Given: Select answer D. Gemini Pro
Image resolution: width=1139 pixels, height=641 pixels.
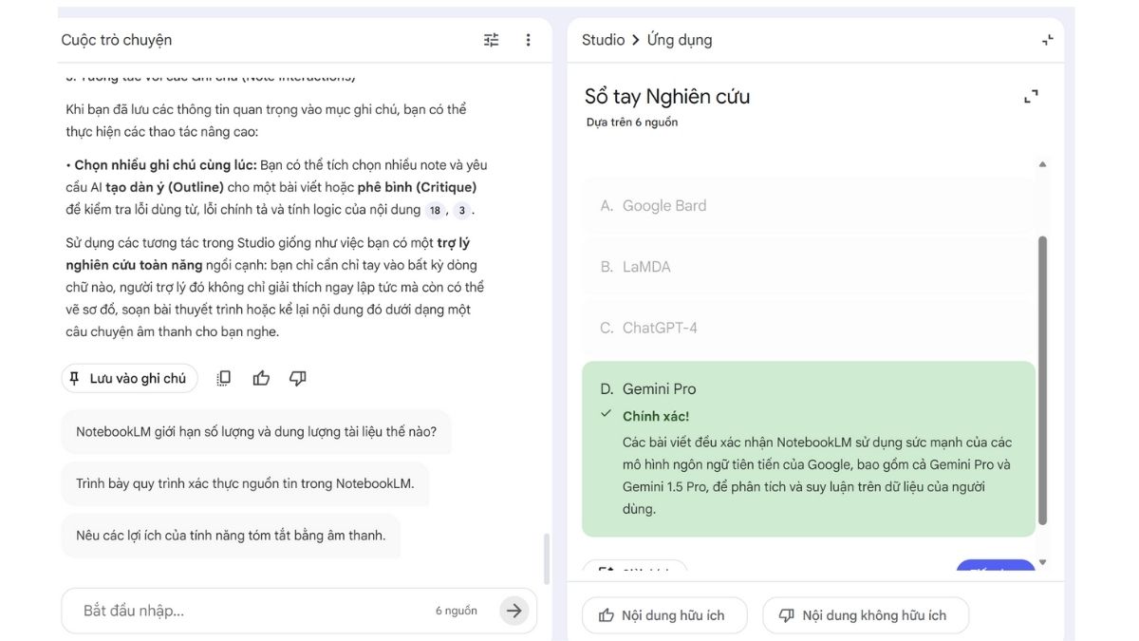Looking at the screenshot, I should tap(808, 389).
